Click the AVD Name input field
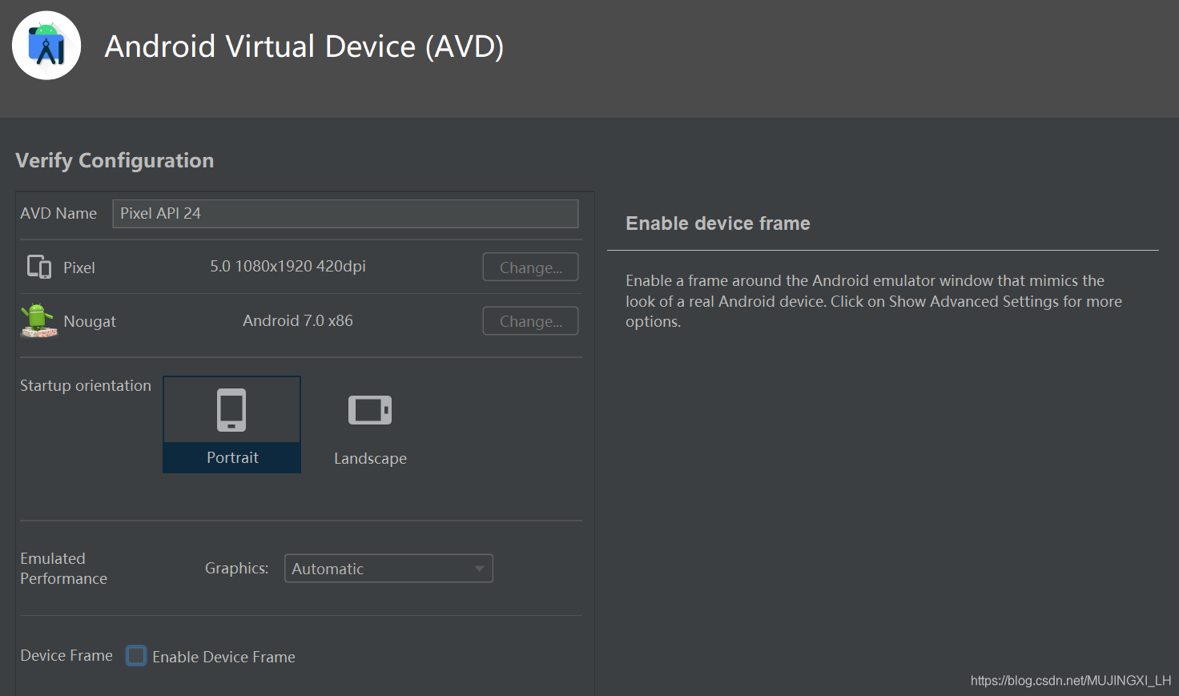 click(345, 214)
